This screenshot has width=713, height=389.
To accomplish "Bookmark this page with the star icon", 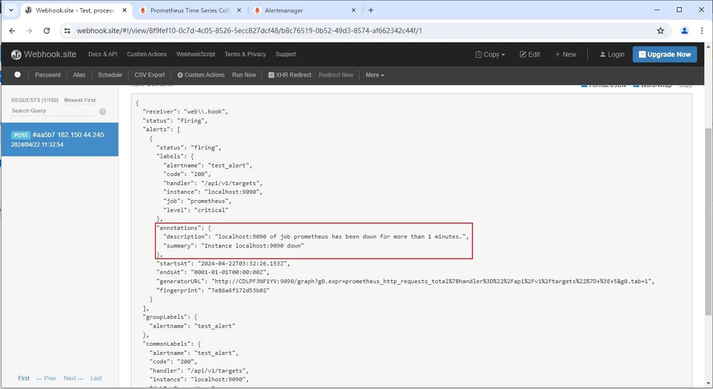I will [x=661, y=31].
